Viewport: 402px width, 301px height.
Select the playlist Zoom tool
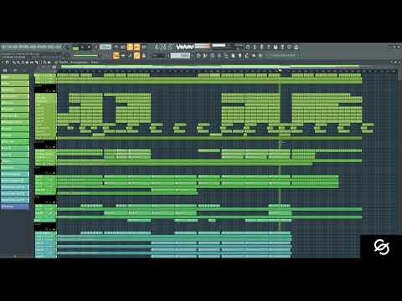(44, 63)
